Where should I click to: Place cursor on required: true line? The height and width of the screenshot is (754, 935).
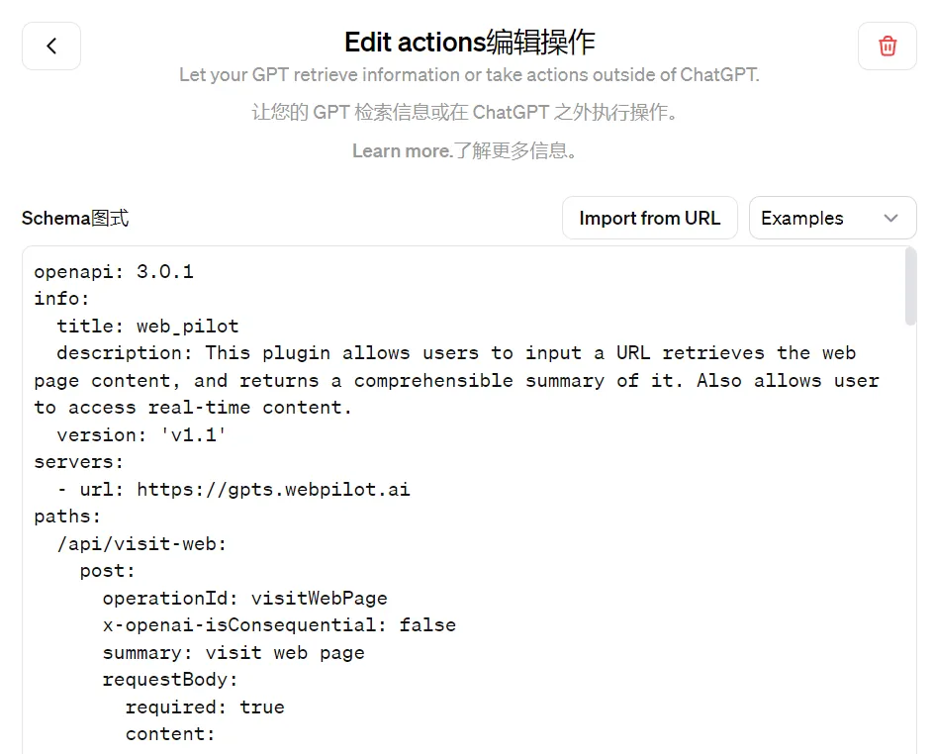(205, 707)
